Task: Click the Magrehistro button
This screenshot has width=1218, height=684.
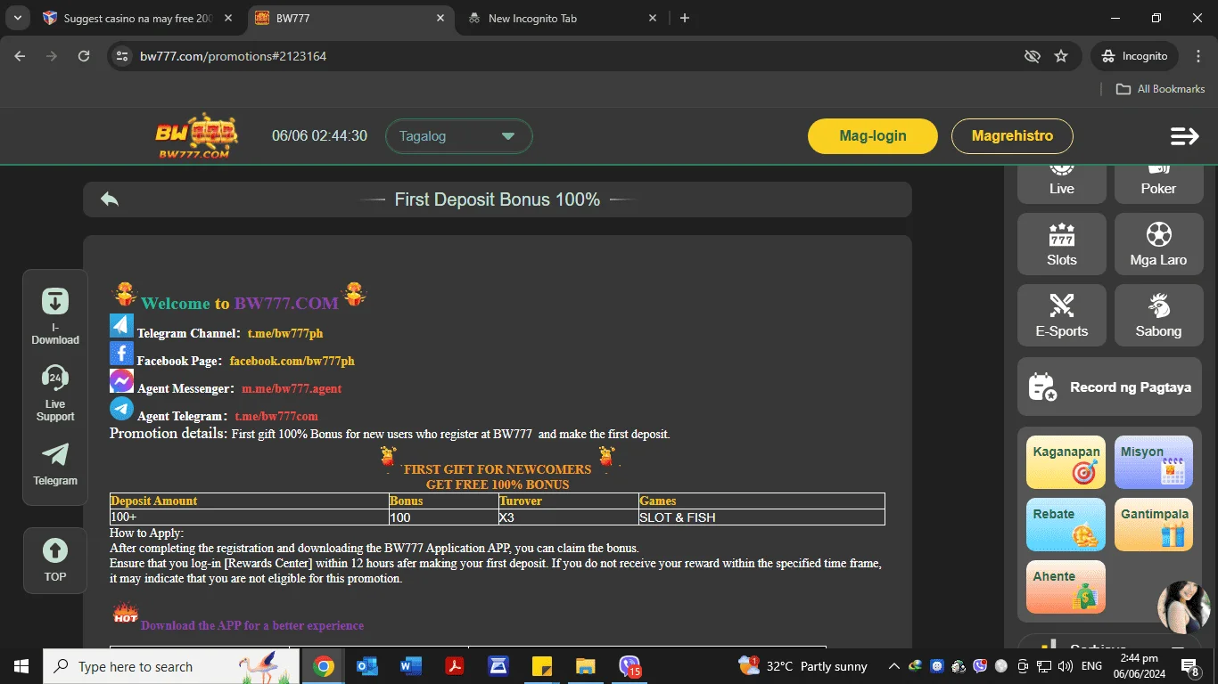Action: (1012, 136)
